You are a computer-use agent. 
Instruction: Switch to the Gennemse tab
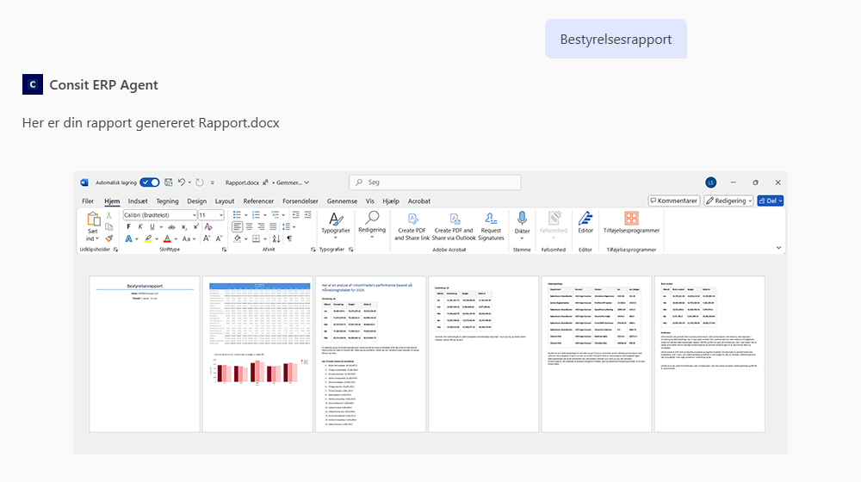point(342,201)
